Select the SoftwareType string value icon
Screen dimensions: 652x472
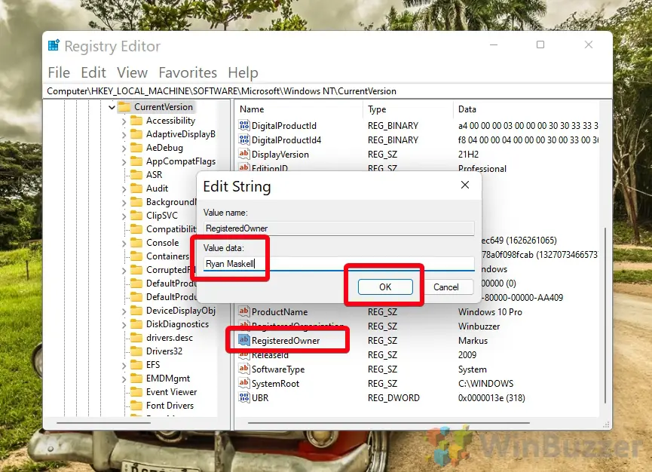point(243,369)
